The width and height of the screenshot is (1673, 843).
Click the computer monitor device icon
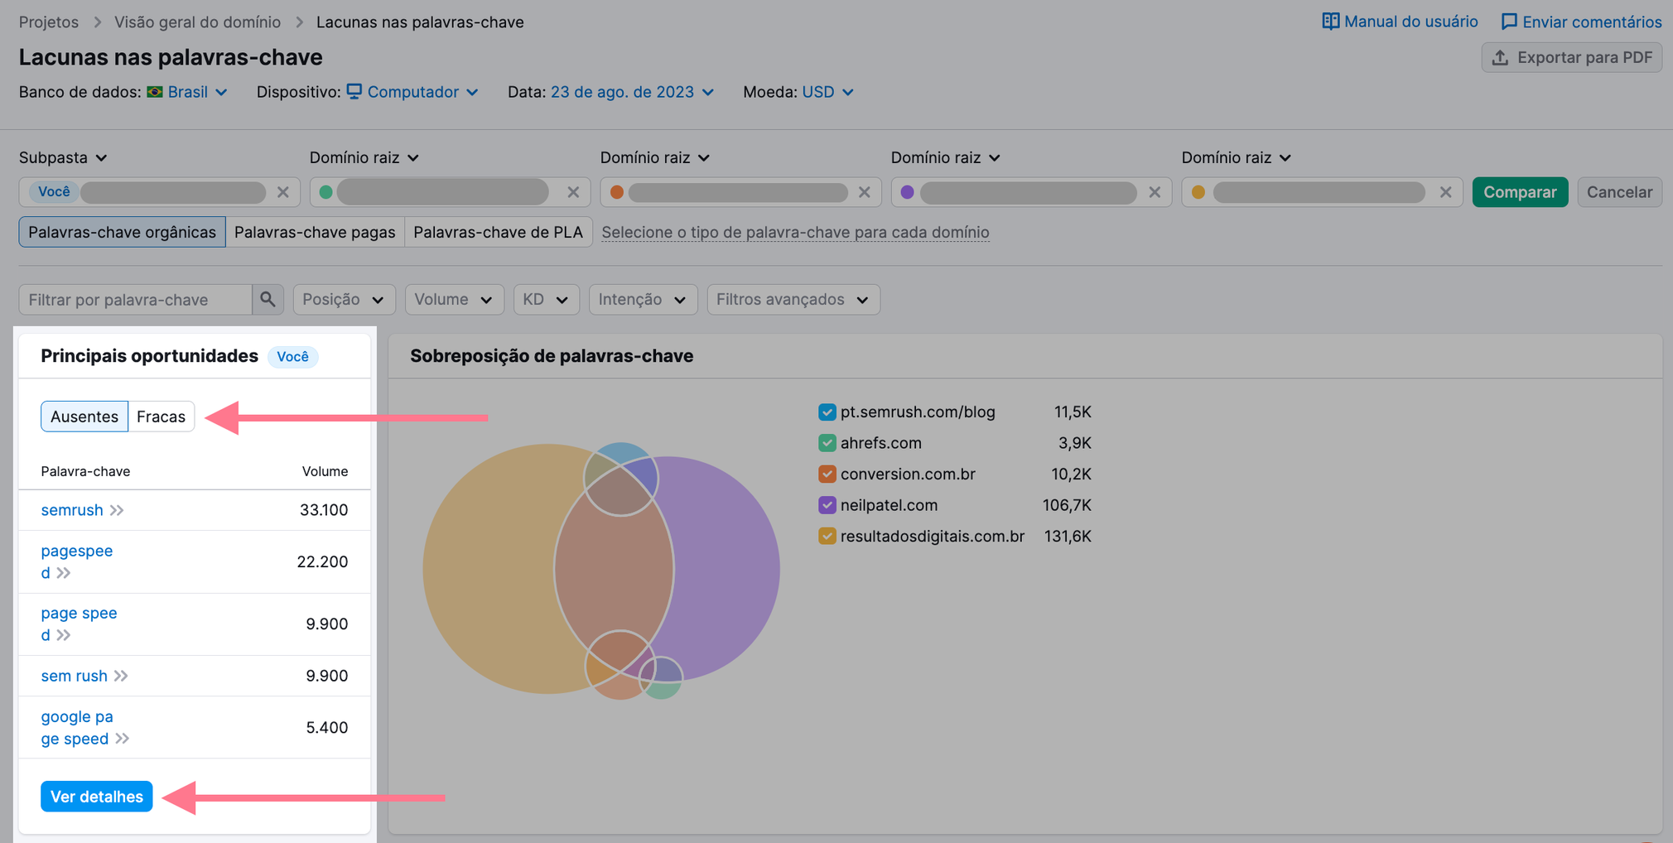(354, 91)
